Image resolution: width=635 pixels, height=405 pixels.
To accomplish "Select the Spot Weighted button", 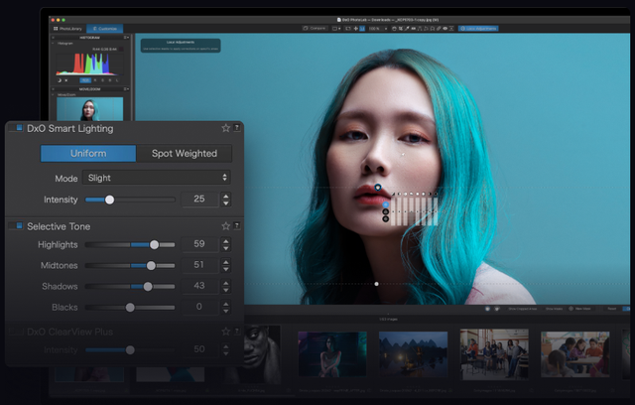I will pos(185,154).
